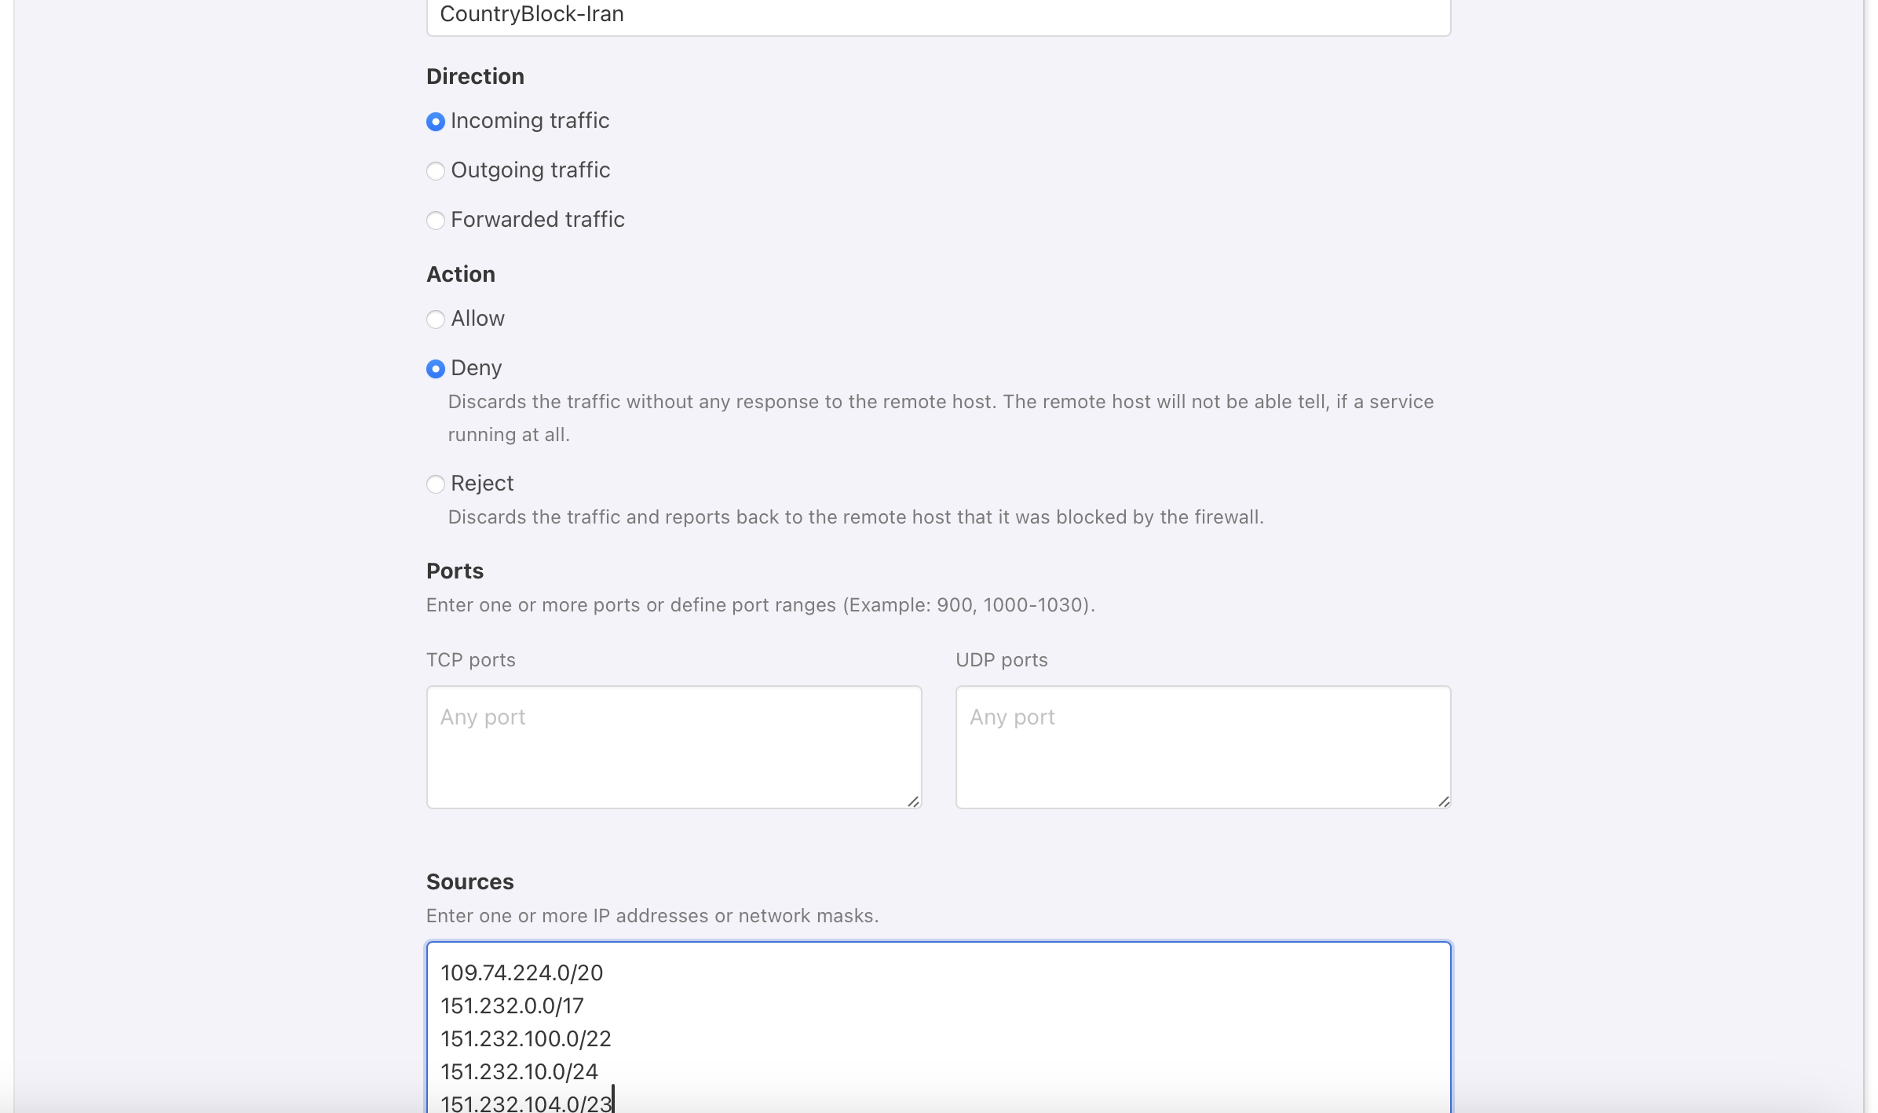
Task: Select the Incoming traffic radio button
Action: pyautogui.click(x=436, y=122)
